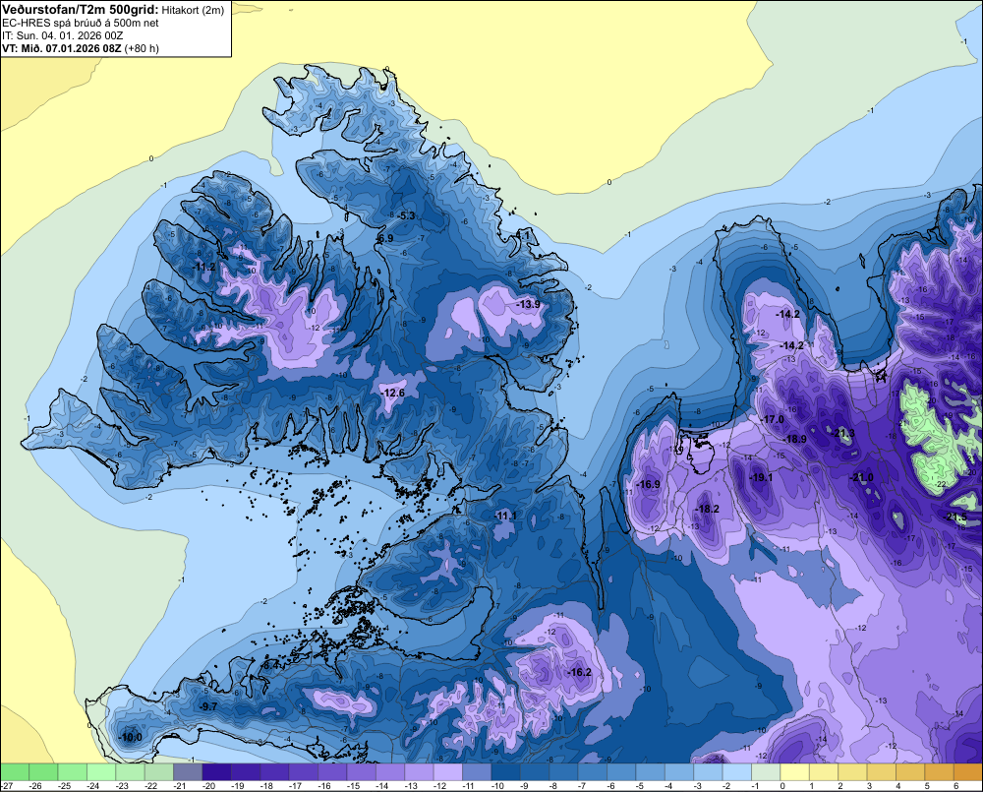Click the bold -12.6 temperature value

click(393, 393)
